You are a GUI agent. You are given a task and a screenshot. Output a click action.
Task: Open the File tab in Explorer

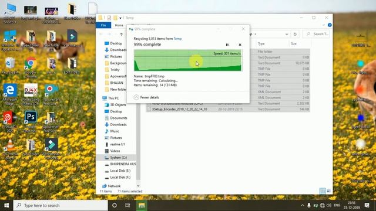pyautogui.click(x=103, y=25)
